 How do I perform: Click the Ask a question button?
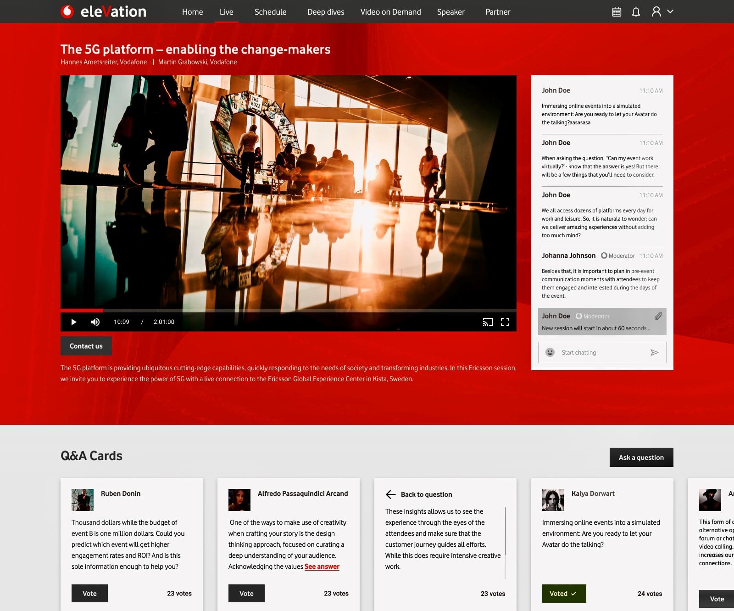(641, 457)
